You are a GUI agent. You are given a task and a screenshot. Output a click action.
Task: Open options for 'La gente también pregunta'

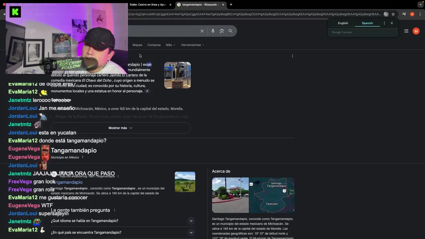point(115,210)
